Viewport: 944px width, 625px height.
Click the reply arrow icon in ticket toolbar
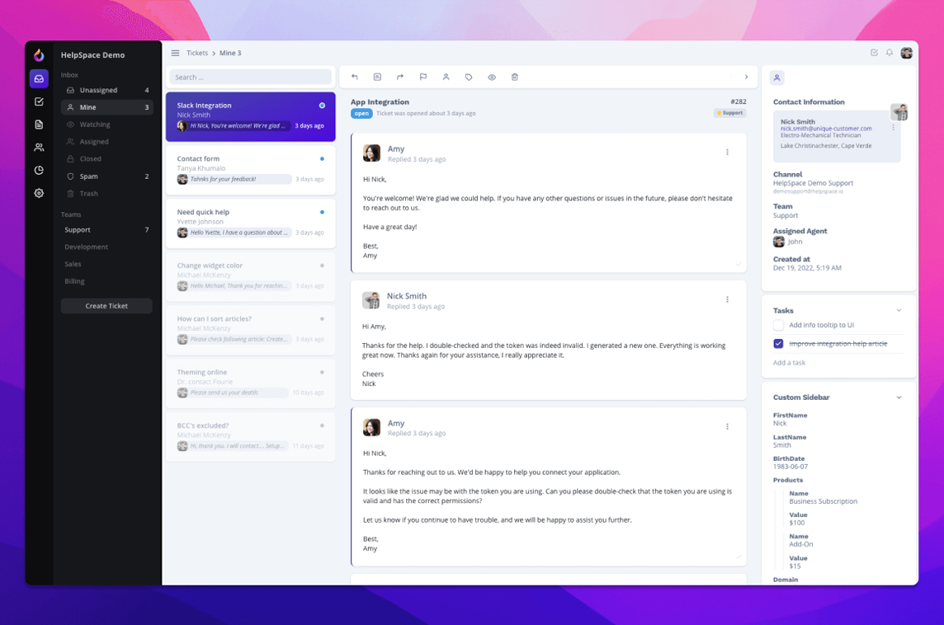355,77
